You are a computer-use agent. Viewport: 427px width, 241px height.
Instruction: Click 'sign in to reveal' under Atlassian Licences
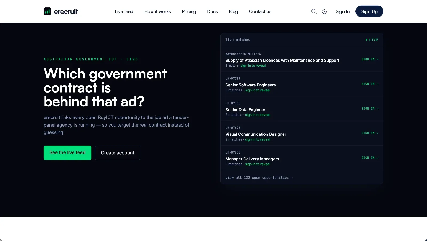coord(253,66)
